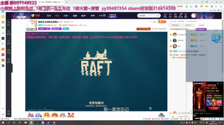
Task: Open Steam from the taskbar
Action: (x=48, y=123)
